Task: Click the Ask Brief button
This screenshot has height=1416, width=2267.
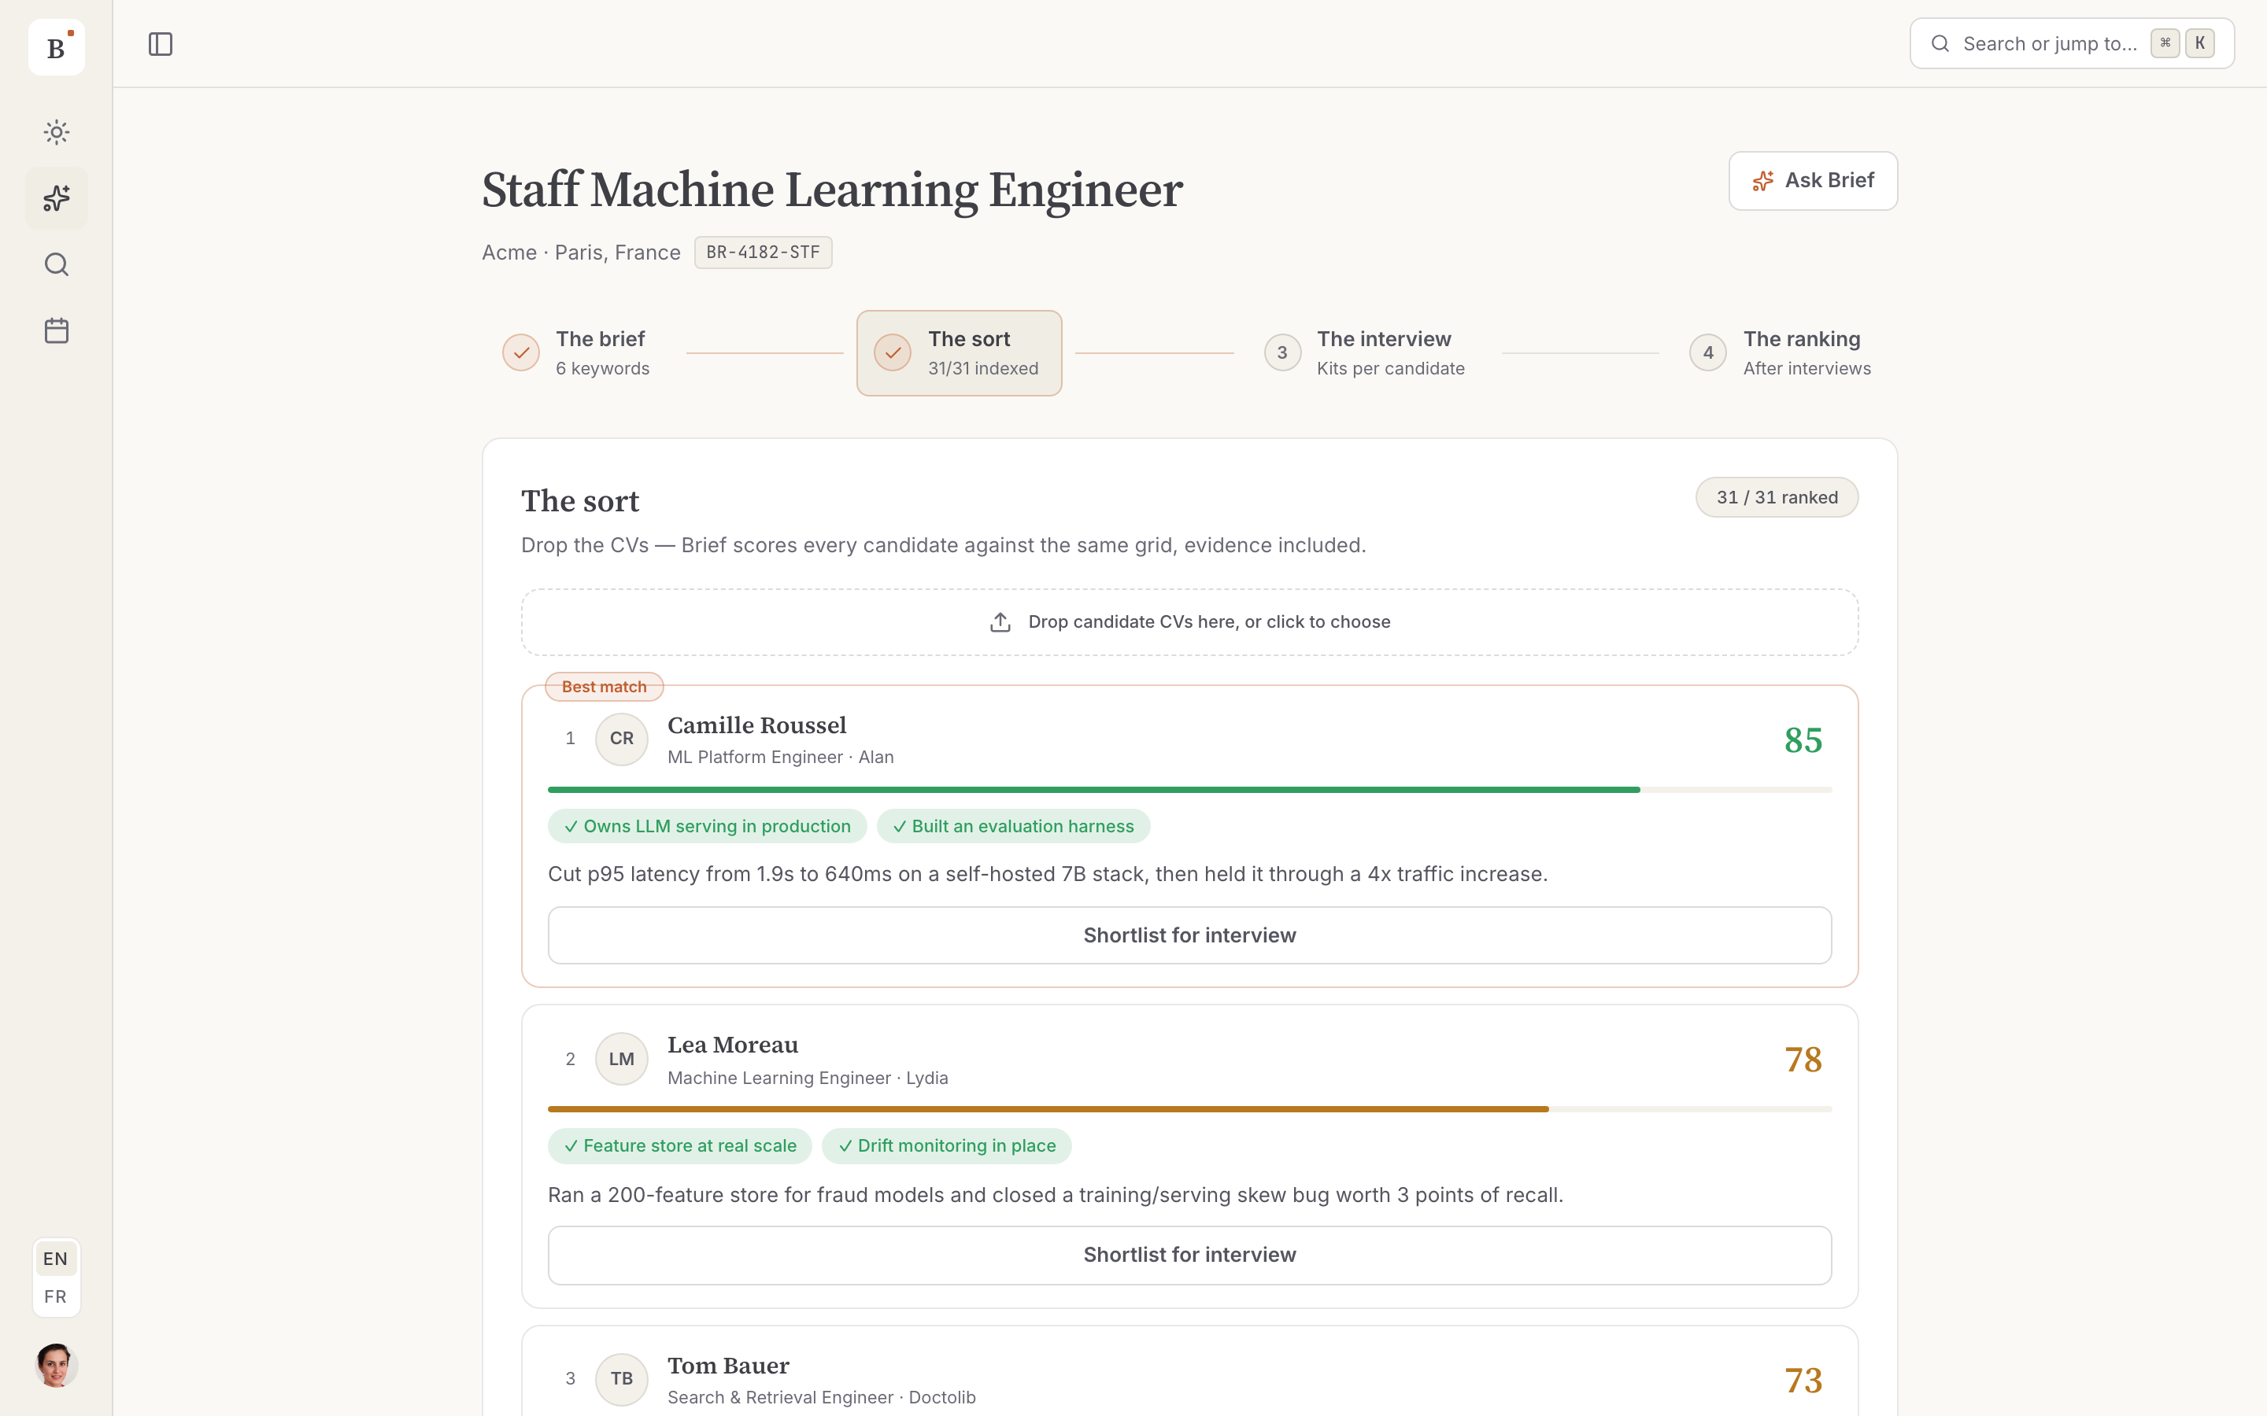Action: click(x=1813, y=181)
